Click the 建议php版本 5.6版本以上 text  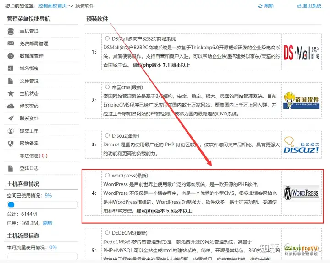[x=164, y=211]
